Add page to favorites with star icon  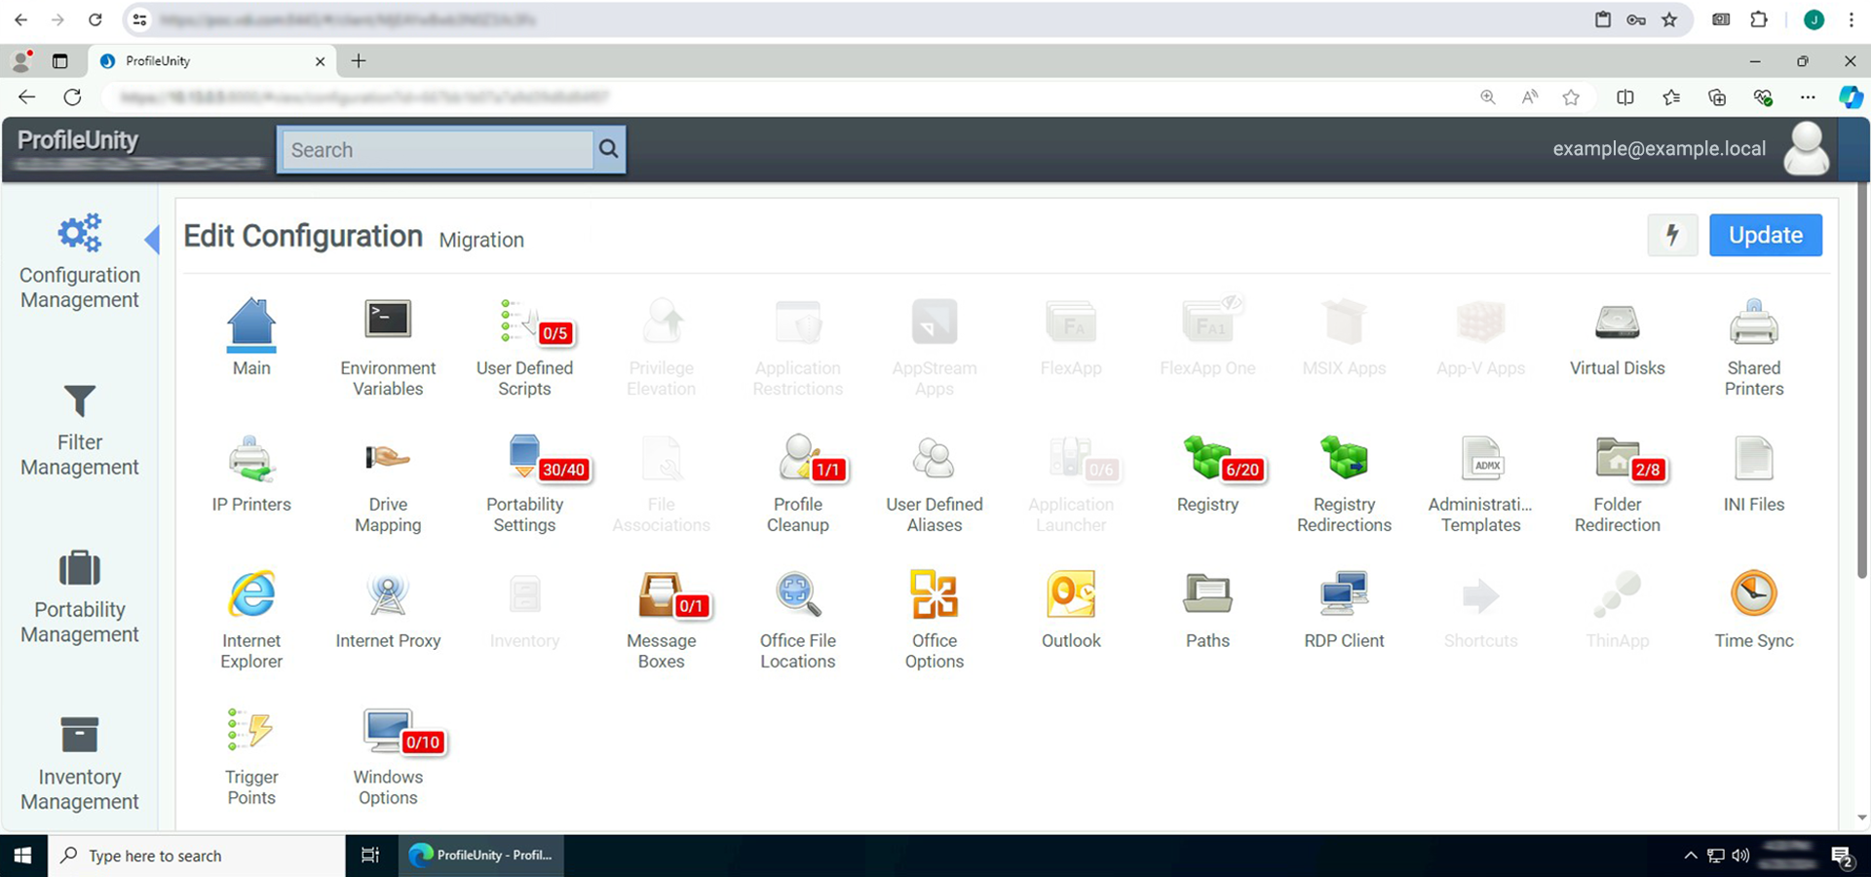tap(1571, 96)
